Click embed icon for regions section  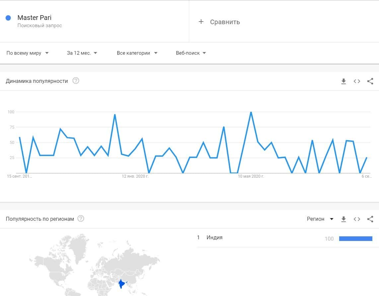click(357, 219)
